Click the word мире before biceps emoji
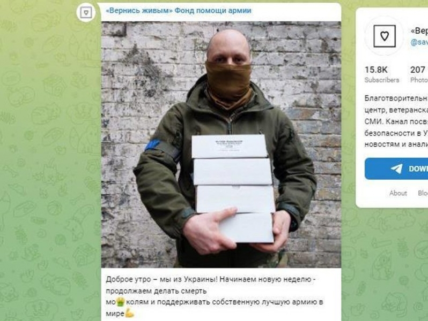The width and height of the screenshot is (428, 321). click(x=115, y=314)
